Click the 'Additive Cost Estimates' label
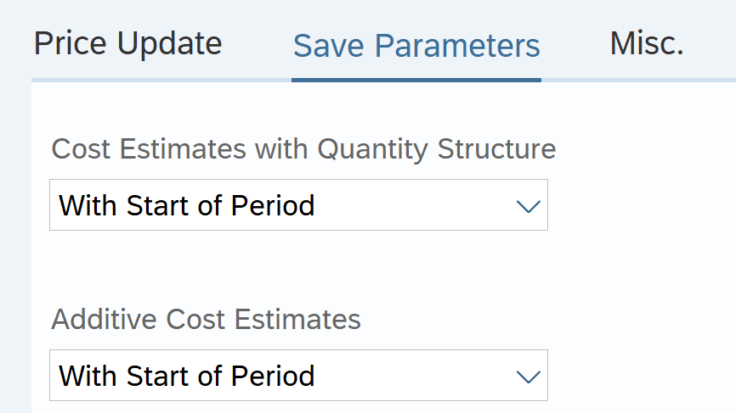The width and height of the screenshot is (736, 413). point(206,320)
